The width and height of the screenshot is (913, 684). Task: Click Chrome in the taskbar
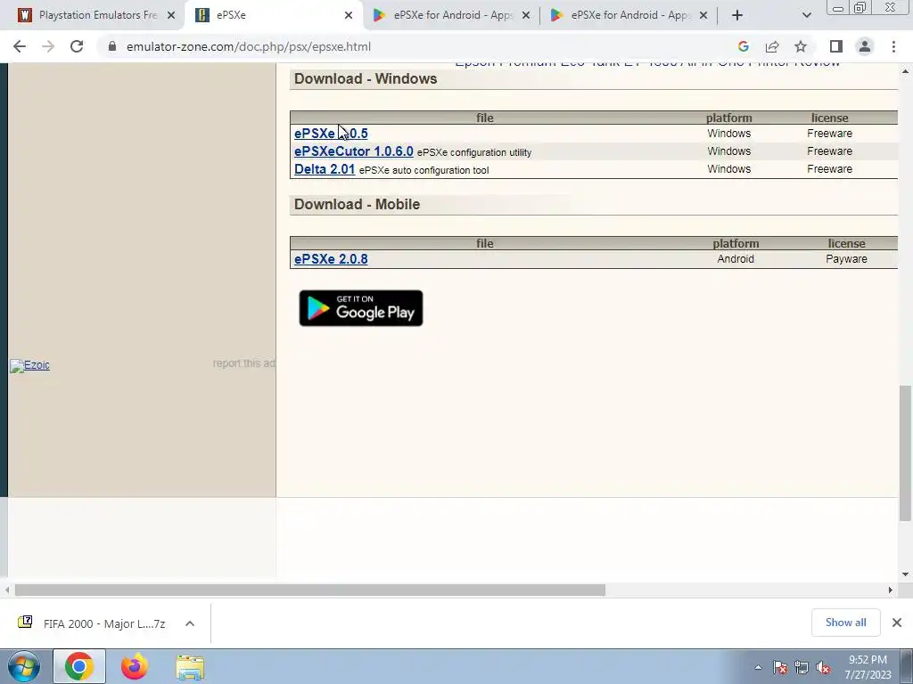point(79,666)
